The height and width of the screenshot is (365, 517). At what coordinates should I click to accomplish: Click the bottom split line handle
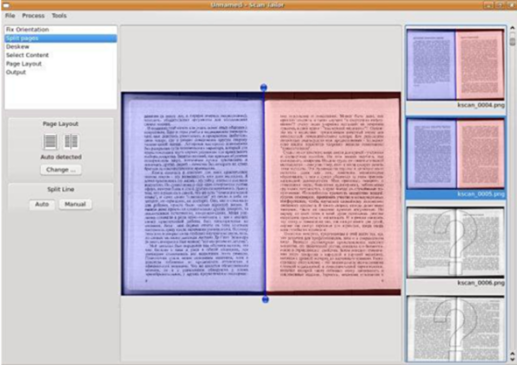266,299
